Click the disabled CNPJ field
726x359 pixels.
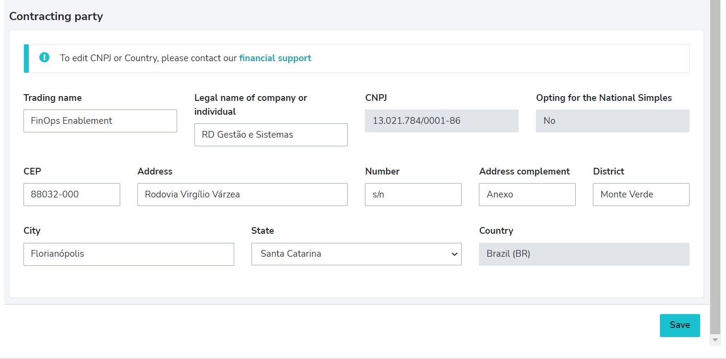tap(442, 120)
